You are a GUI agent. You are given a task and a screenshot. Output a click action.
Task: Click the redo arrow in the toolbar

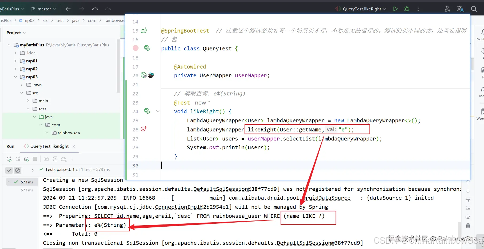pos(108,9)
